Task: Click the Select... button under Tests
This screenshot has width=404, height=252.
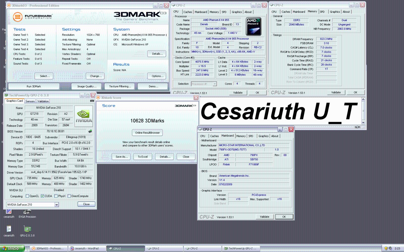Action: tap(45, 76)
